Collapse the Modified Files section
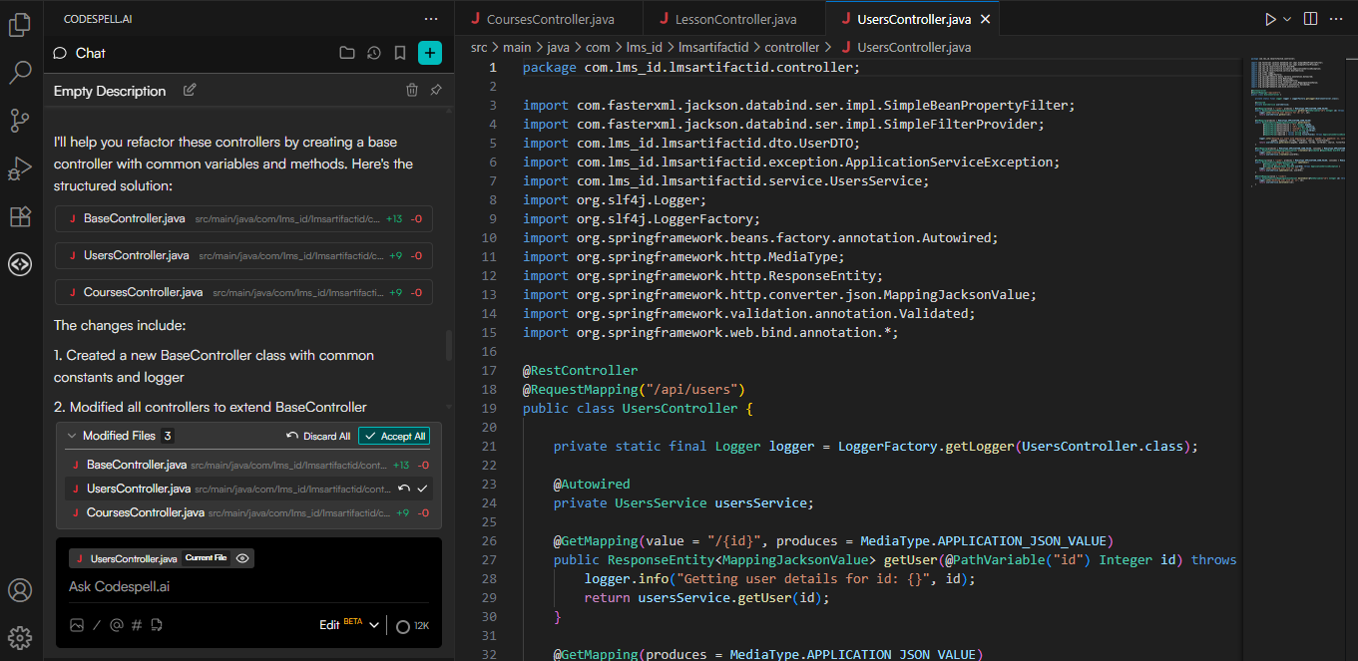This screenshot has height=661, width=1358. tap(71, 436)
